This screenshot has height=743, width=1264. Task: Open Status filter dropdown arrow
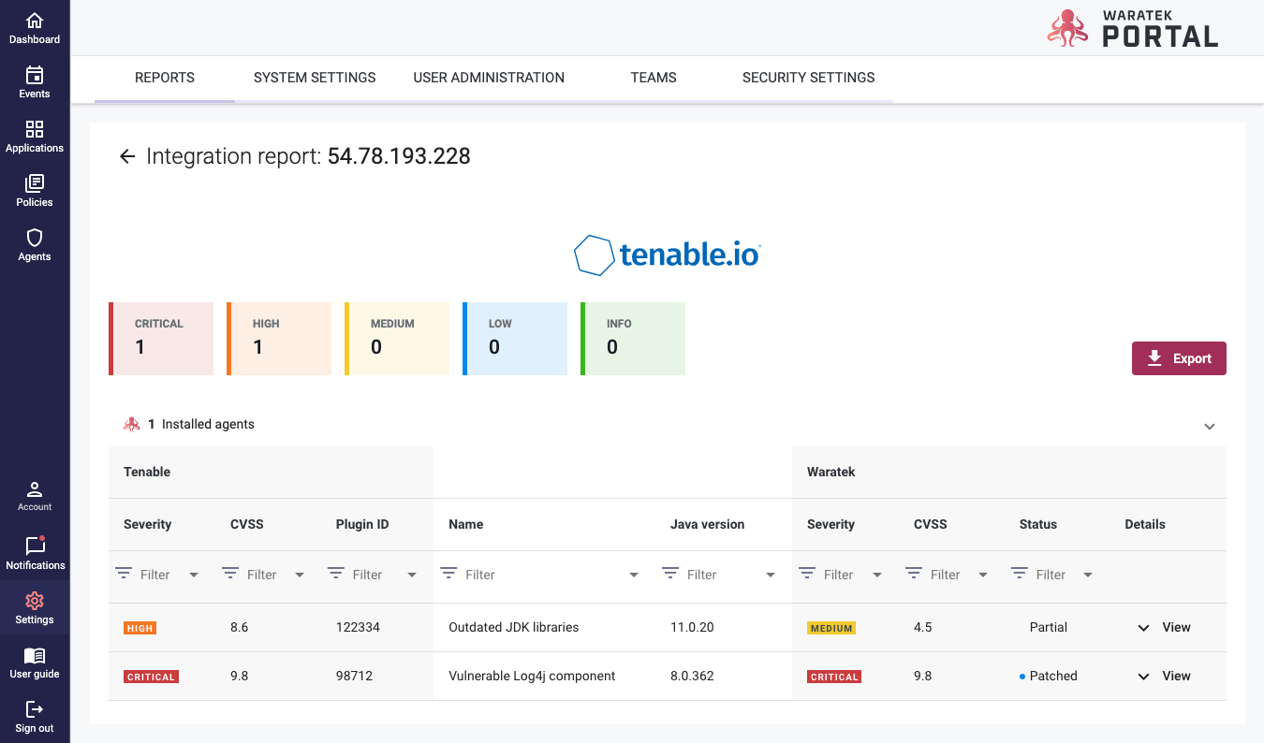1088,575
